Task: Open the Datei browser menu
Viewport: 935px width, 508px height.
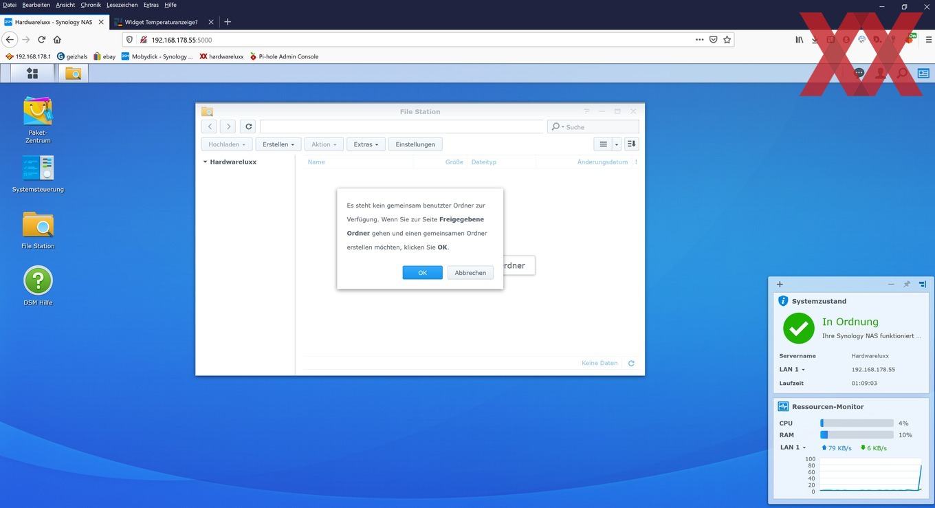Action: click(10, 5)
